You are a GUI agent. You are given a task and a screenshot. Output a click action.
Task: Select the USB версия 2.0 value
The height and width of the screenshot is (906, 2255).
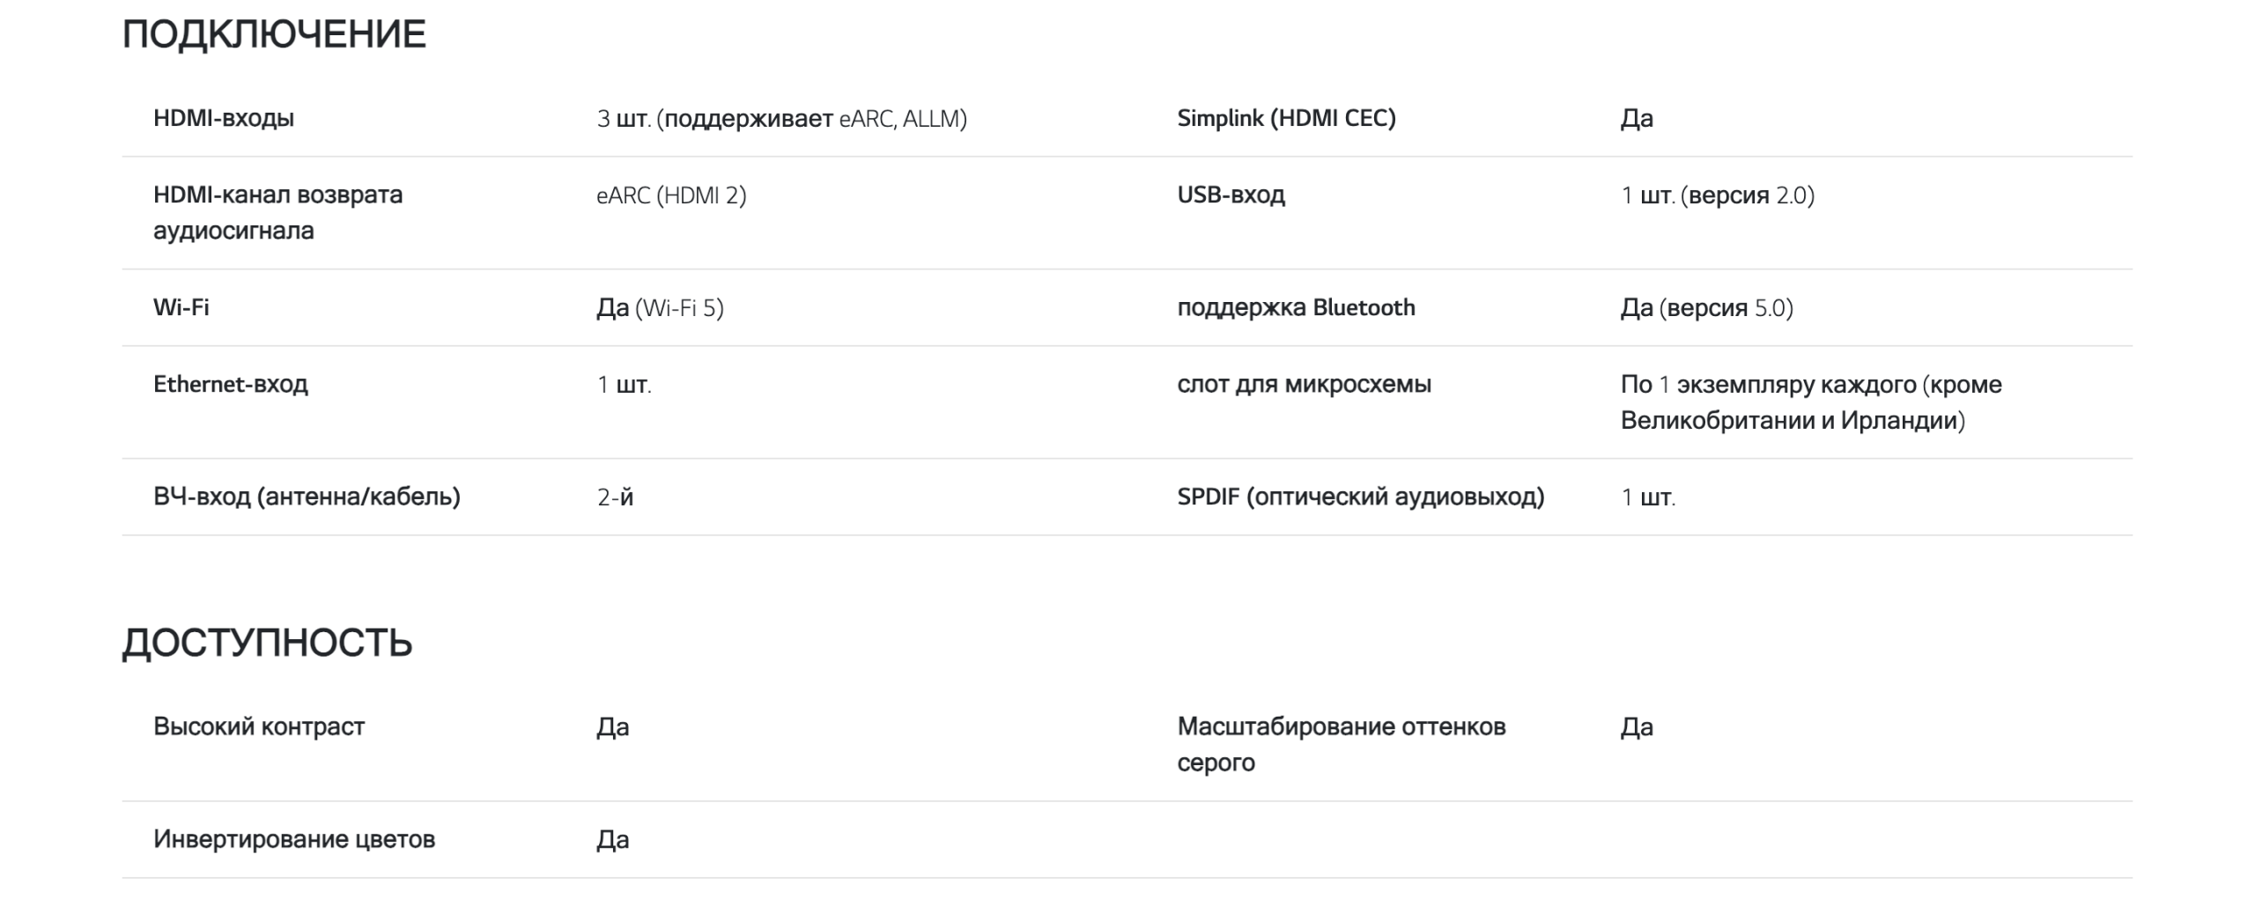pos(1718,195)
